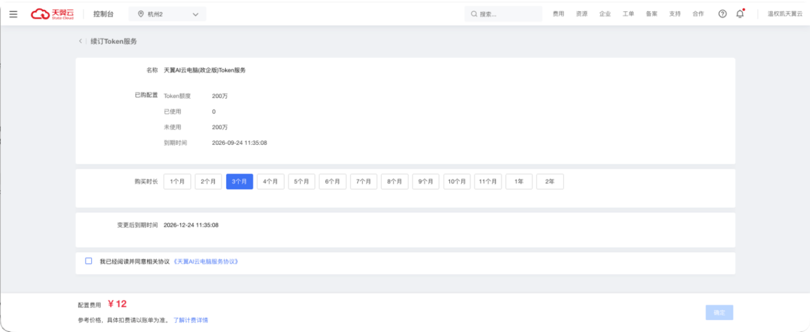Open the 备案 menu
This screenshot has width=810, height=332.
pos(651,14)
